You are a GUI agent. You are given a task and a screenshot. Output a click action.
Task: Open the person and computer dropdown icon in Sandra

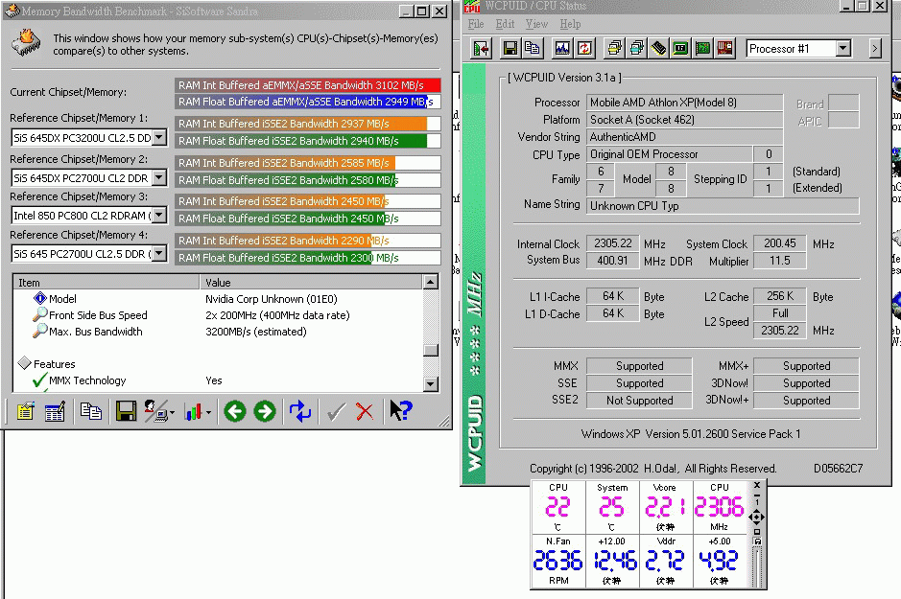tap(159, 411)
